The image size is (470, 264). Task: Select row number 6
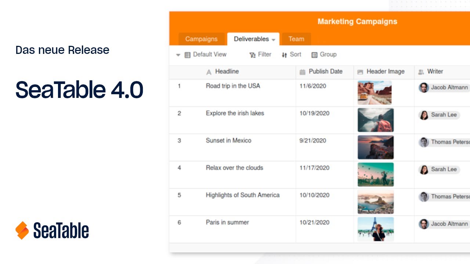[179, 222]
